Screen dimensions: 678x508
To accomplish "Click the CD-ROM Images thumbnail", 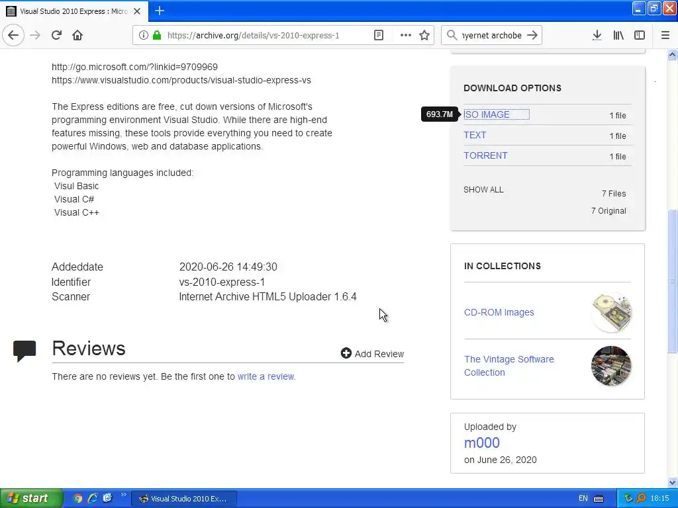I will click(611, 312).
